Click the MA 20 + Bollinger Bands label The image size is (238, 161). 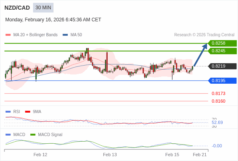(x=35, y=35)
